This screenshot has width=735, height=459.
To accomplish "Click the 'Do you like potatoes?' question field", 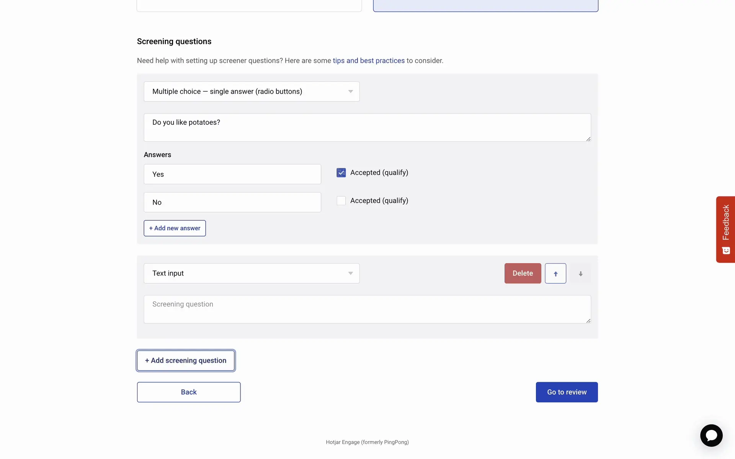I will point(367,127).
